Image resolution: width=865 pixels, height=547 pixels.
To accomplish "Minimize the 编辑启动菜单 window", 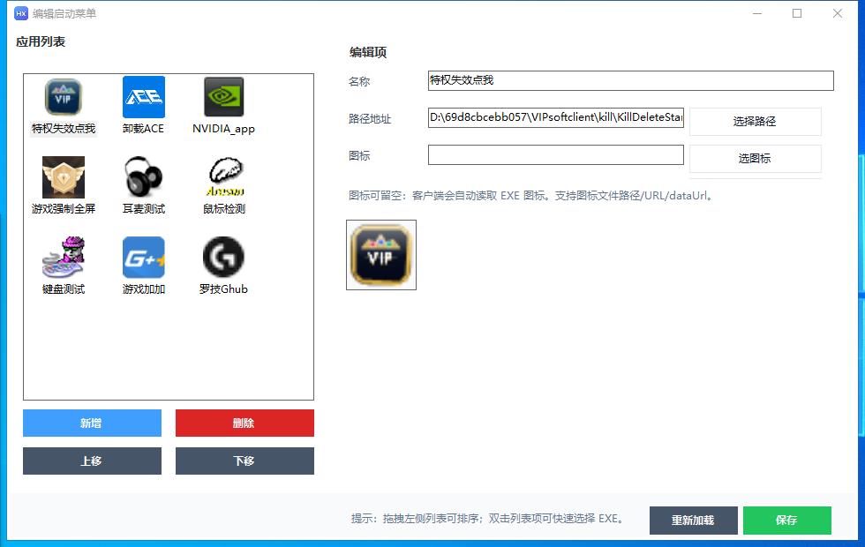I will coord(757,13).
